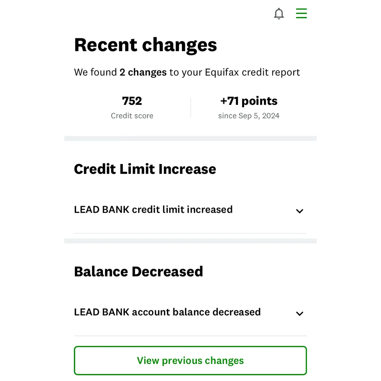Click the words "We found" in the summary
The image size is (381, 381).
pyautogui.click(x=96, y=72)
